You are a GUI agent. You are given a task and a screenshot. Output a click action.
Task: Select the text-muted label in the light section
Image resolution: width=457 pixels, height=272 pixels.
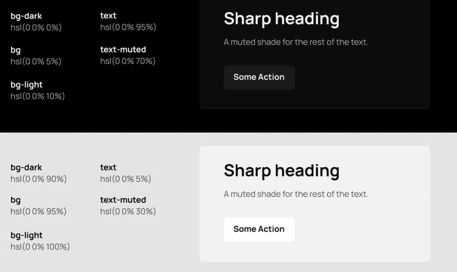(x=123, y=200)
